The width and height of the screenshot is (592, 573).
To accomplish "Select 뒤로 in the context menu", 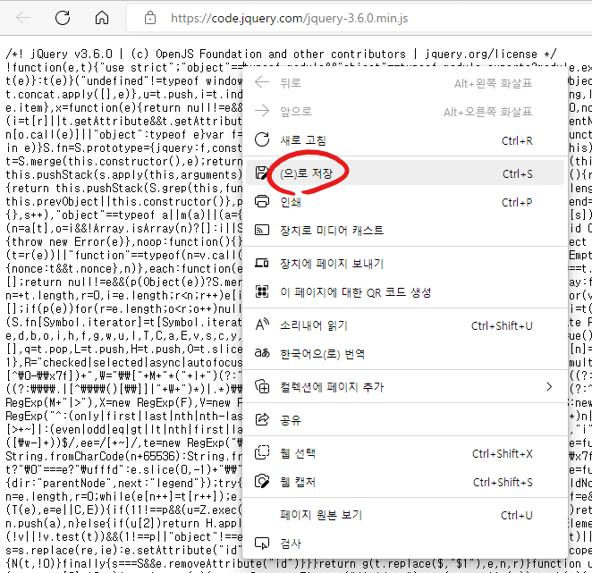I will tap(405, 82).
